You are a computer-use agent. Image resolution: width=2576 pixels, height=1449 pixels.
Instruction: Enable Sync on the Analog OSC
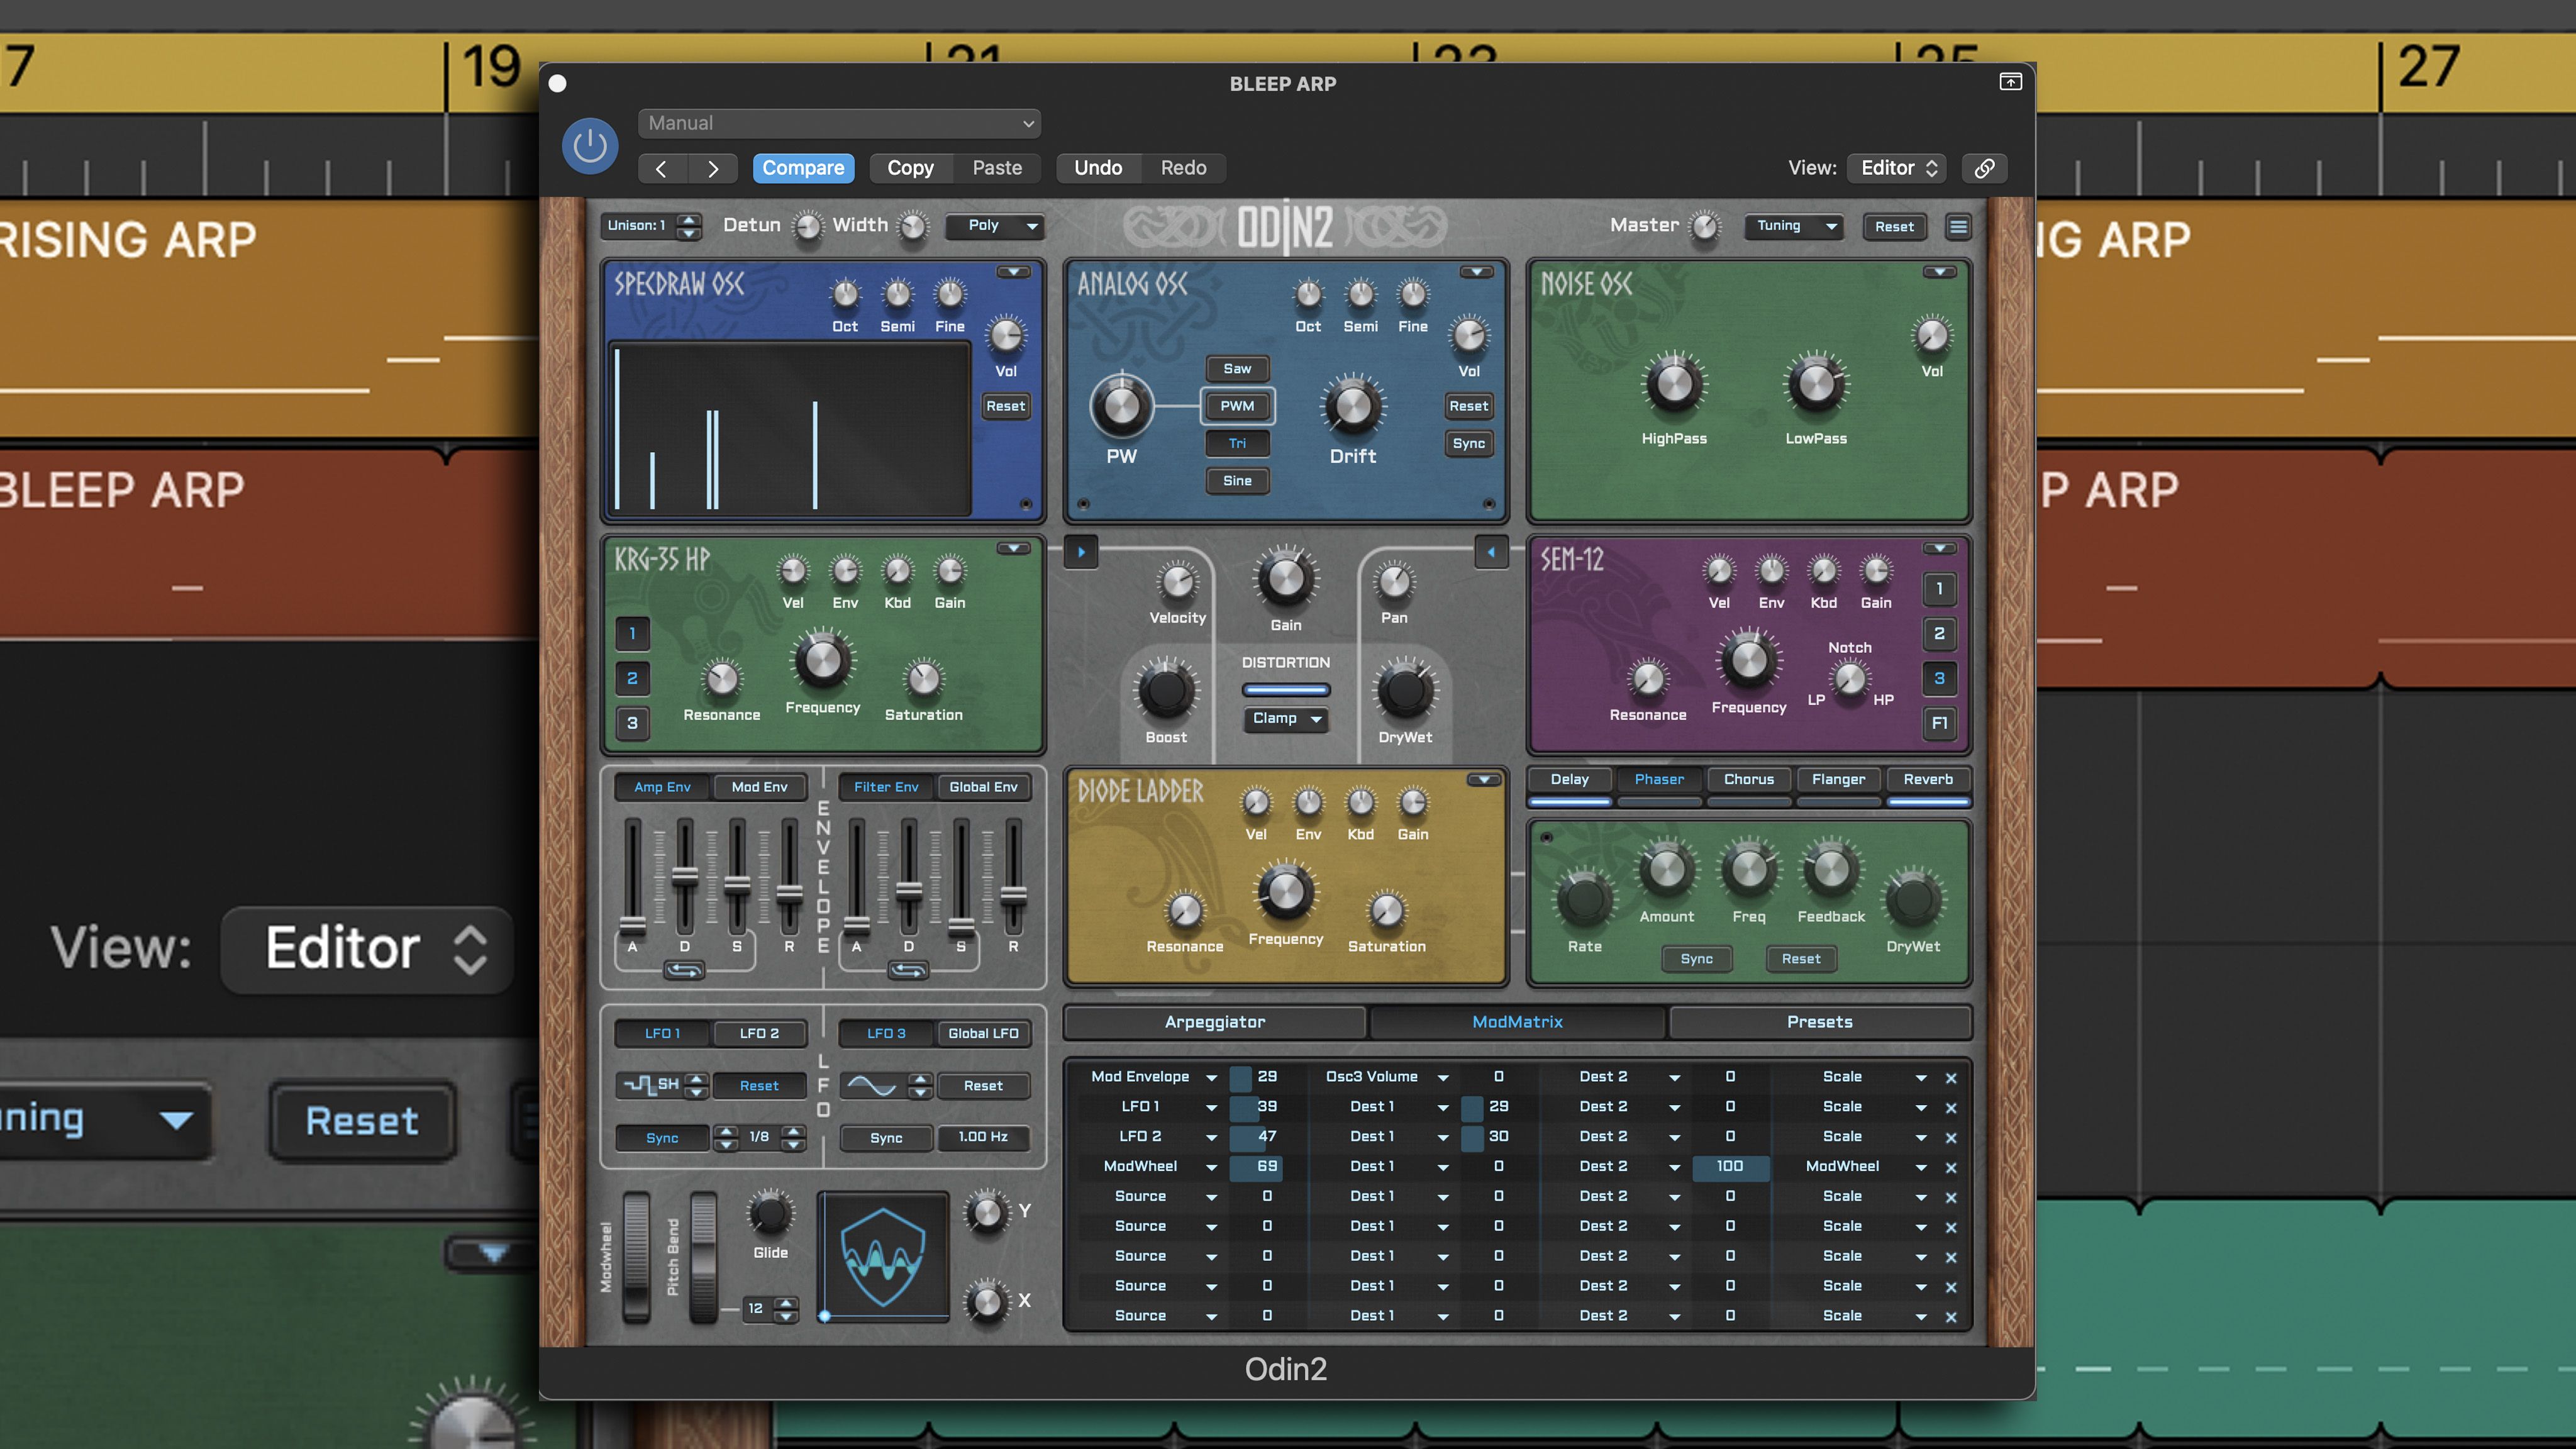(1468, 443)
